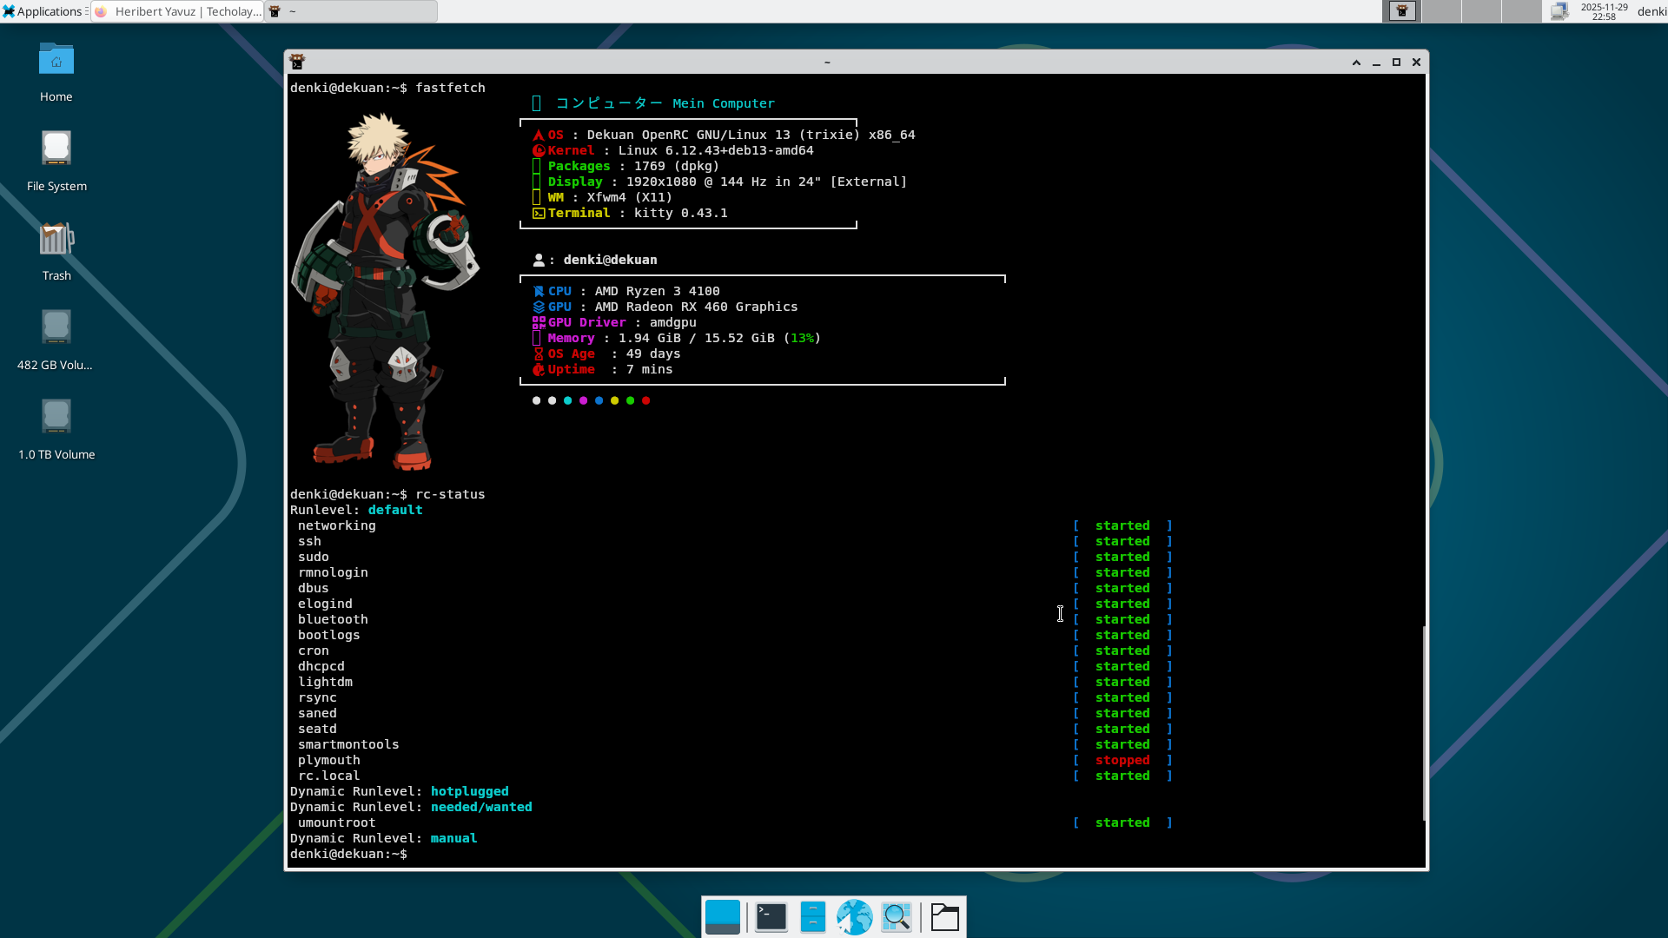Switch to workspace 3 in the pager
Image resolution: width=1668 pixels, height=938 pixels.
coord(1481,11)
